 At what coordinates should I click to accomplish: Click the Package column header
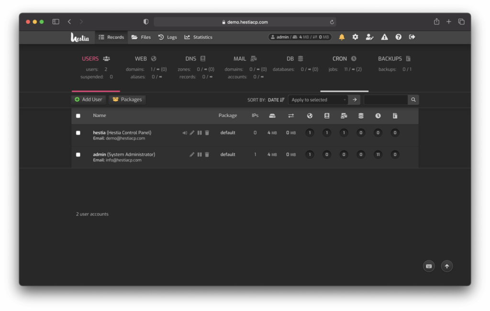(228, 116)
